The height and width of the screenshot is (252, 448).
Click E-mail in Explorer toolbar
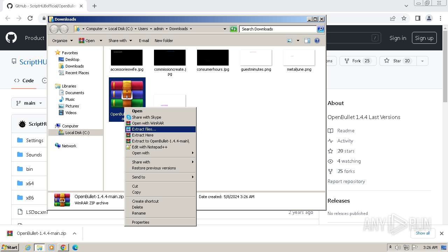(x=144, y=41)
